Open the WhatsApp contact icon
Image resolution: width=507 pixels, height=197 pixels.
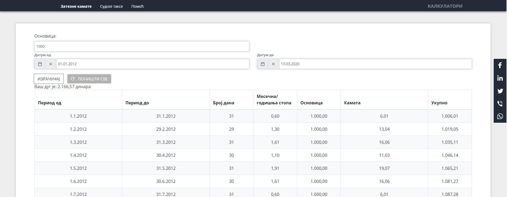500,116
